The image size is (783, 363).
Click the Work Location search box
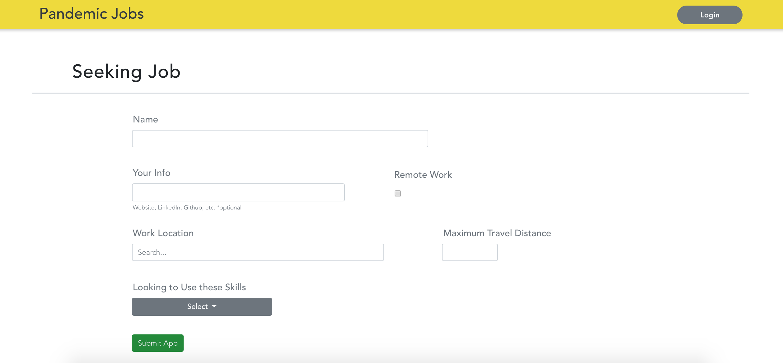257,252
